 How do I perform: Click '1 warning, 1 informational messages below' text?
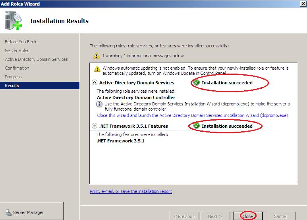click(x=143, y=56)
